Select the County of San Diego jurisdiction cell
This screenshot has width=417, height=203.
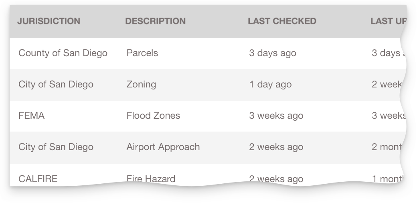[x=63, y=53]
